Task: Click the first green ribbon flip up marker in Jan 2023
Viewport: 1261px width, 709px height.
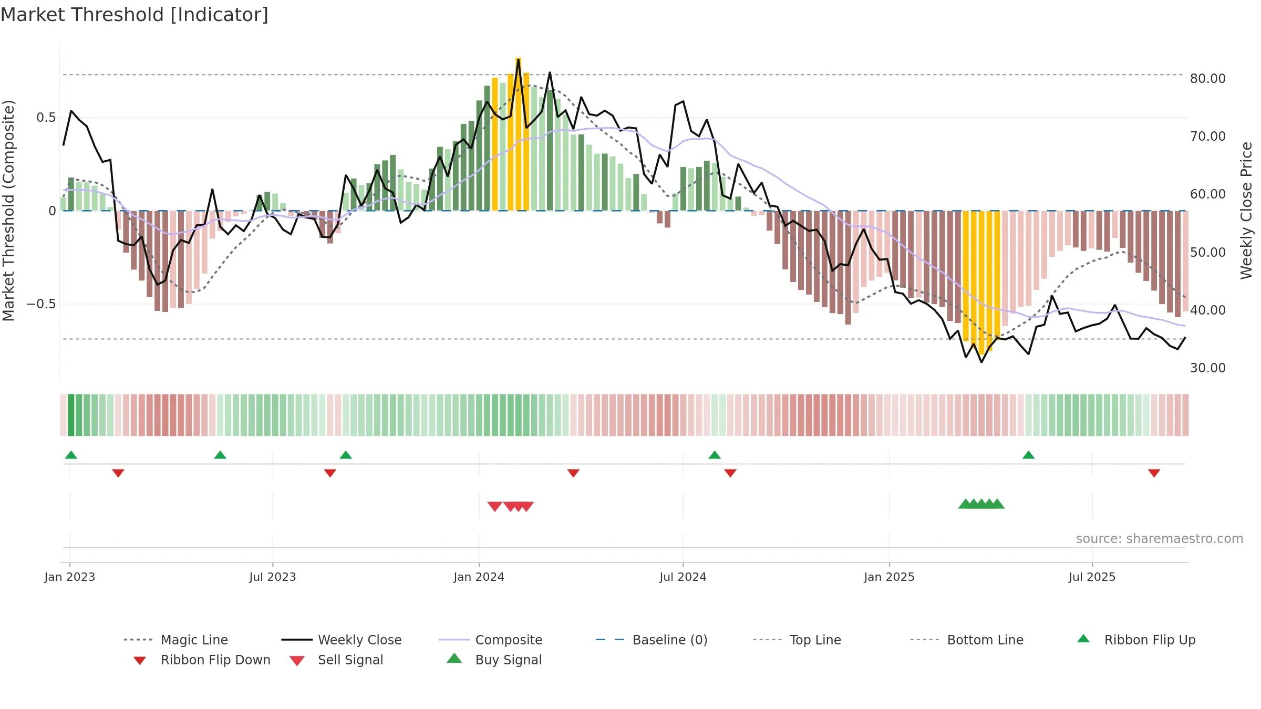Action: 71,455
